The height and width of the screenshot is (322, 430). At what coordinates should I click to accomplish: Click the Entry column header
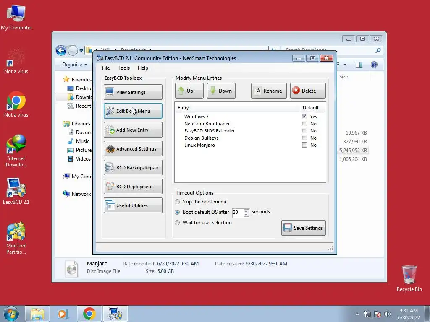click(x=237, y=108)
